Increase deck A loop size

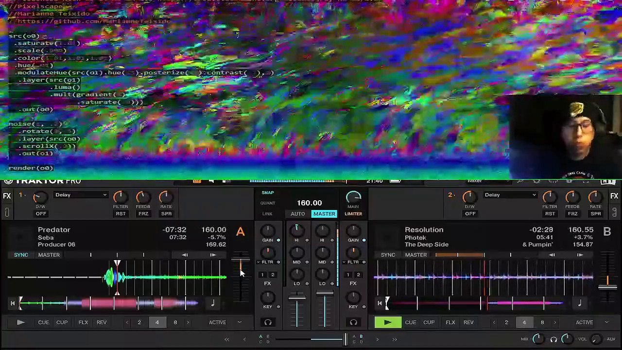pyautogui.click(x=188, y=322)
